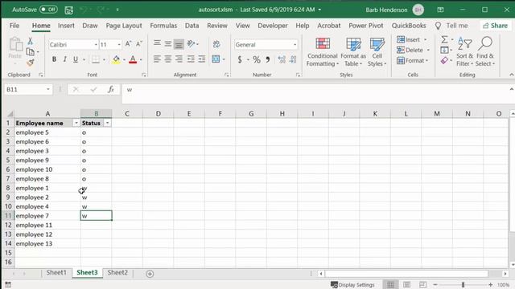This screenshot has width=515, height=289.
Task: Click Increase Decimal icon
Action: tap(282, 59)
